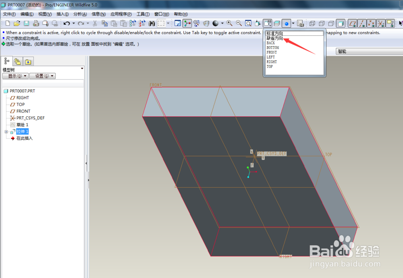Open the undo history dropdown arrow
Screen dimensions: 403x278
tap(73, 23)
